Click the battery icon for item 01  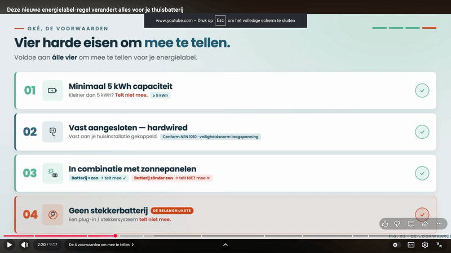[52, 91]
